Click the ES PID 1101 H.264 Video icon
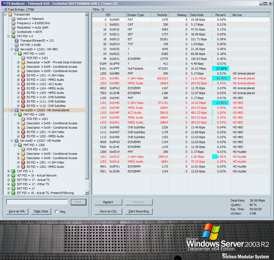This screenshot has height=260, width=274. click(x=23, y=75)
